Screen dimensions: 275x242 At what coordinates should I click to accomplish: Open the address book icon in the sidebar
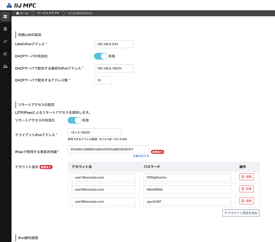coord(5,29)
